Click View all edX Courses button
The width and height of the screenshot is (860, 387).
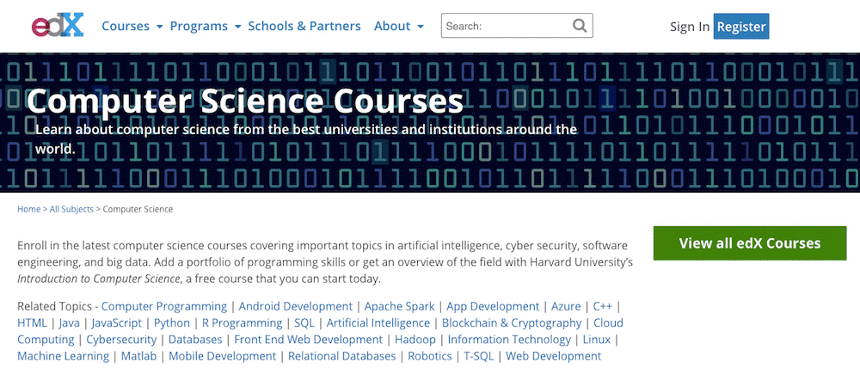[x=750, y=243]
